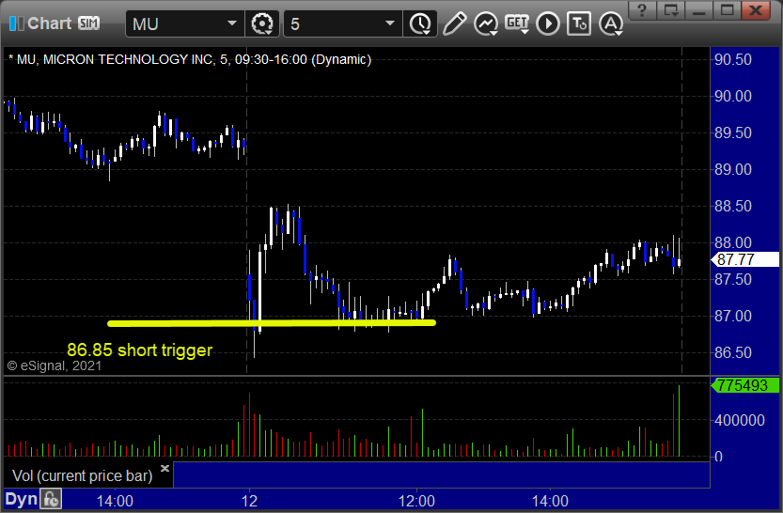The width and height of the screenshot is (783, 513).
Task: Click the chart title MU, MICRON TECHNOLOGY text
Action: click(x=190, y=59)
